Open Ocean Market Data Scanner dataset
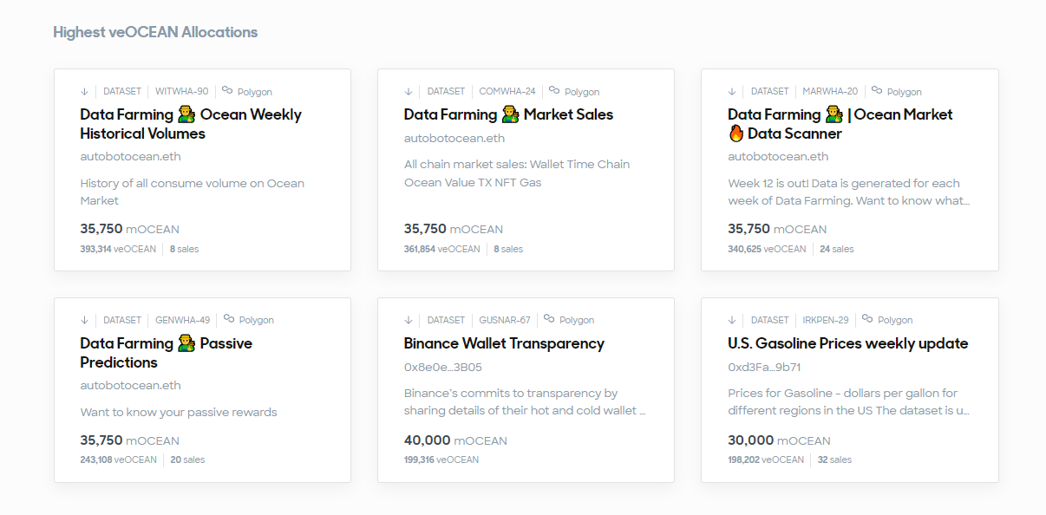This screenshot has height=515, width=1046. click(x=840, y=124)
